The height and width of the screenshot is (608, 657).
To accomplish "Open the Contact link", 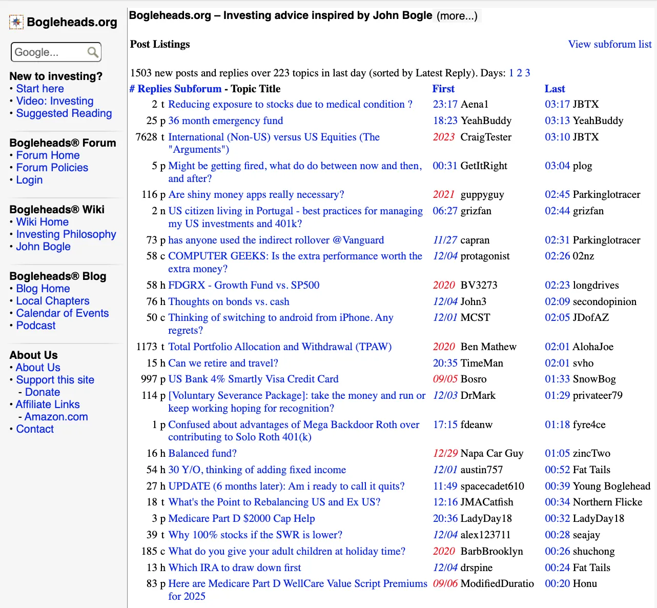I will pyautogui.click(x=35, y=429).
